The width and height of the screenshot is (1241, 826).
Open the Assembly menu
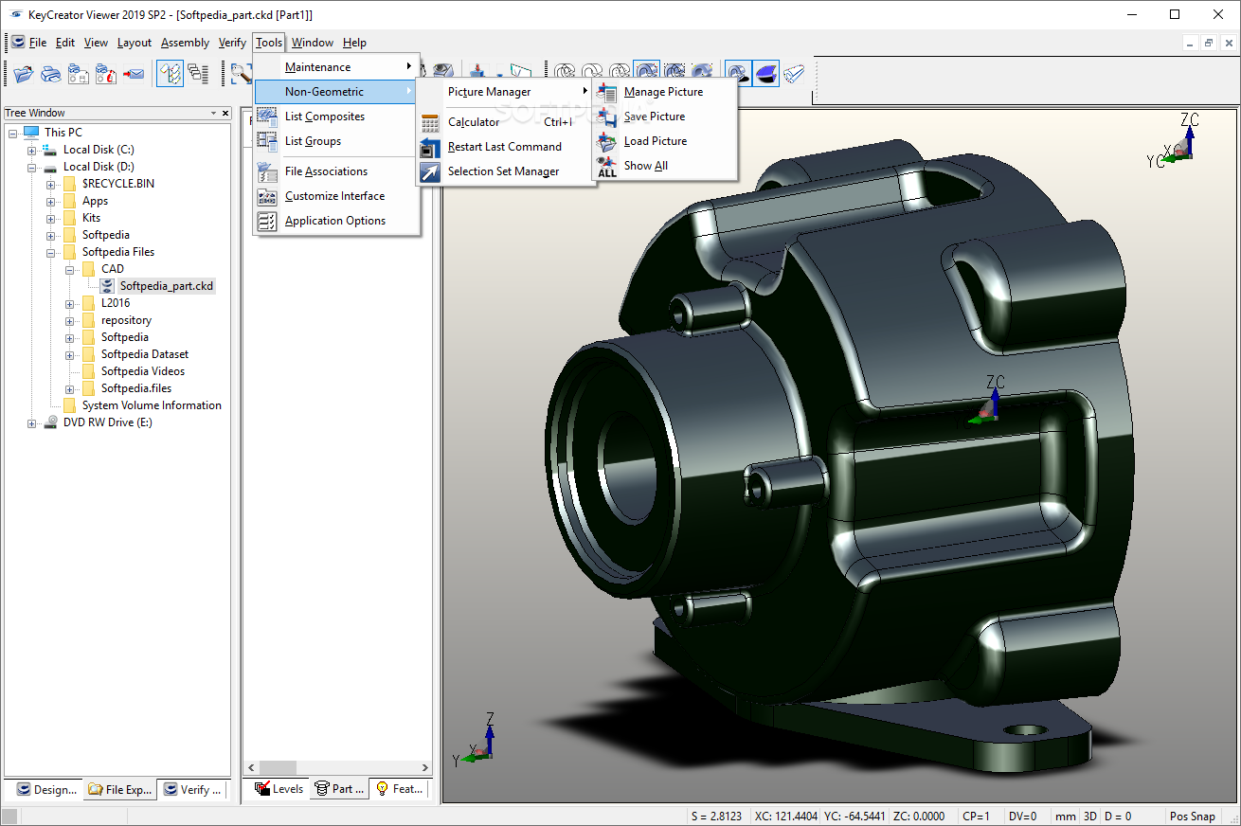click(185, 43)
